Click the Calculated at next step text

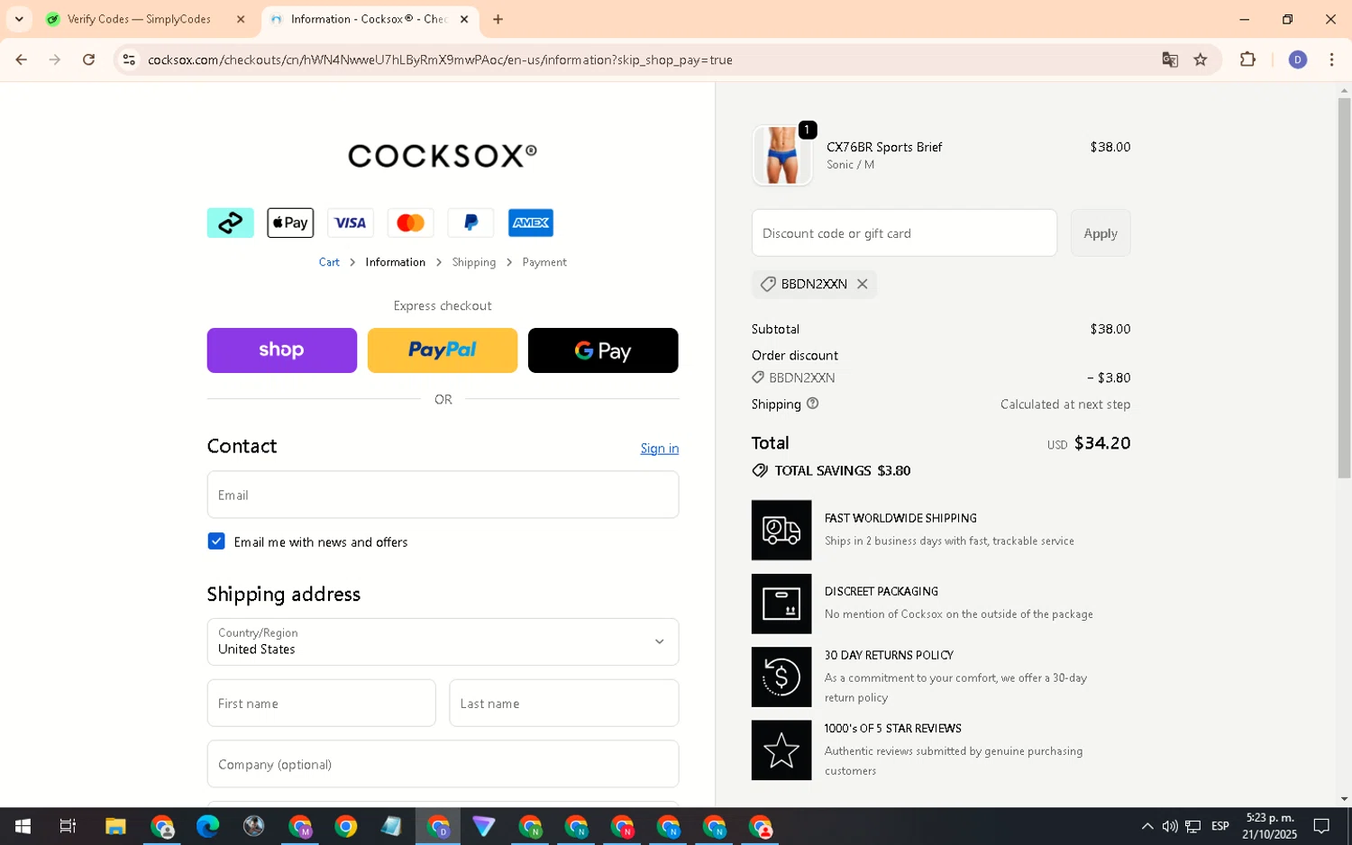[1065, 404]
